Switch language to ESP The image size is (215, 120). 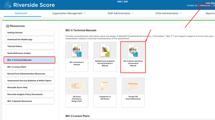click(126, 2)
